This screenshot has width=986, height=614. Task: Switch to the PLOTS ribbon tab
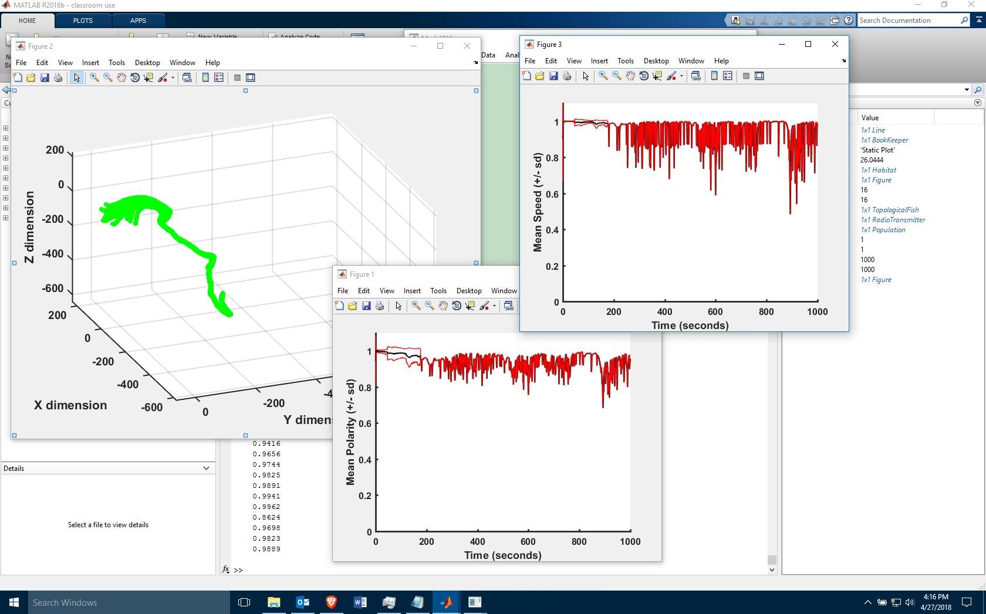[83, 21]
